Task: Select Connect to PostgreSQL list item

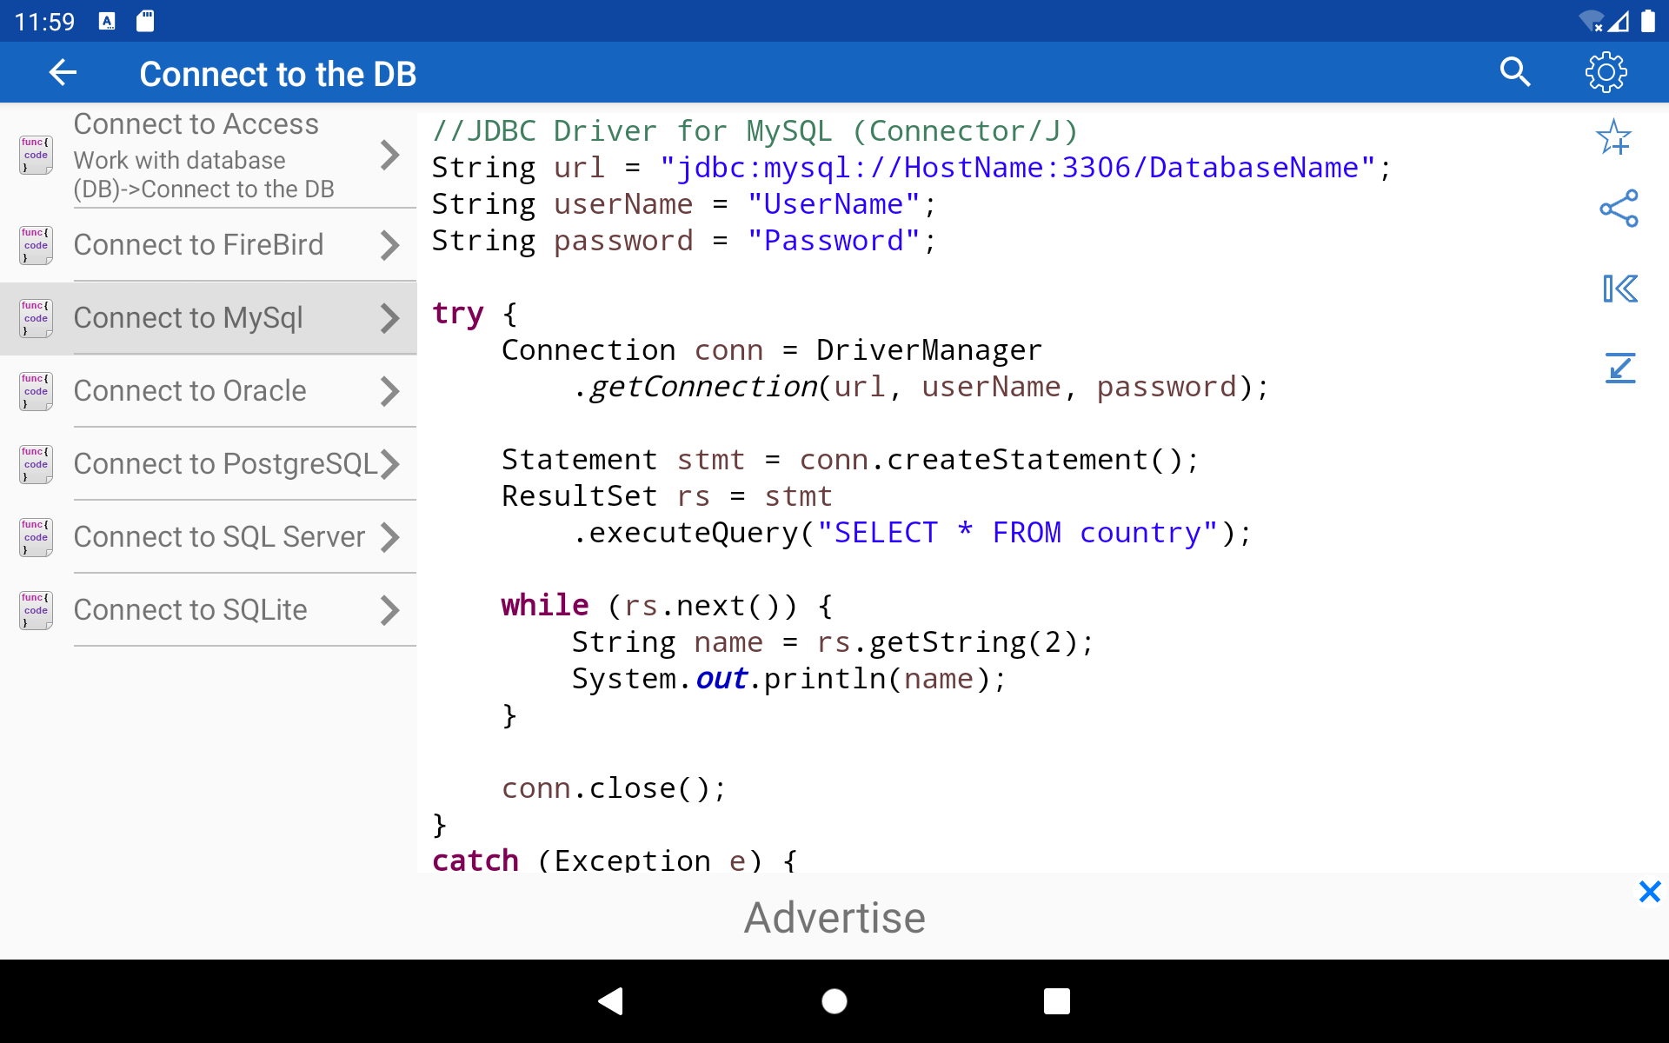Action: point(209,465)
